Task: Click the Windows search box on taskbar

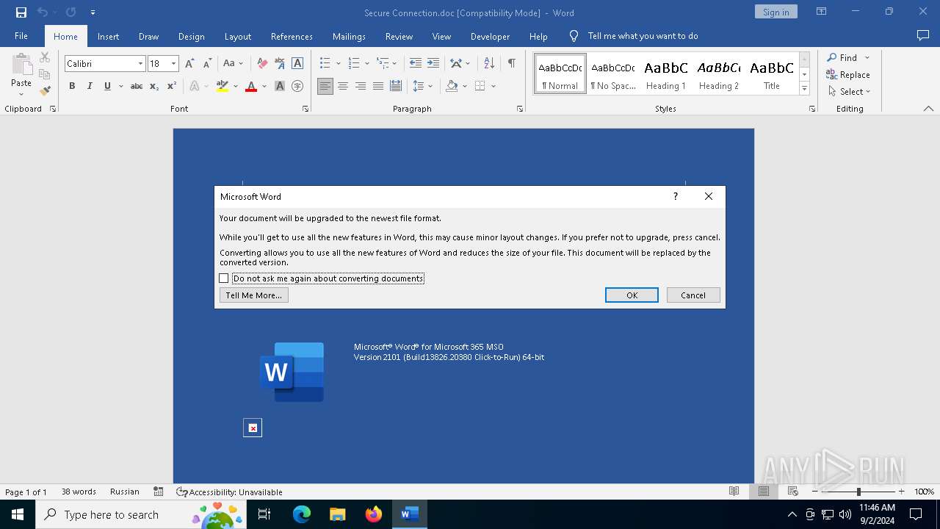Action: coord(140,514)
